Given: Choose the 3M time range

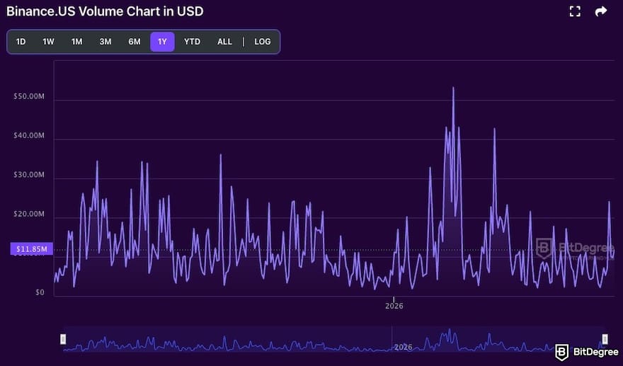Looking at the screenshot, I should tap(105, 42).
